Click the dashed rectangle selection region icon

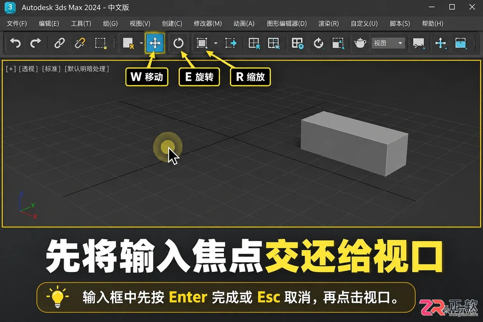101,43
